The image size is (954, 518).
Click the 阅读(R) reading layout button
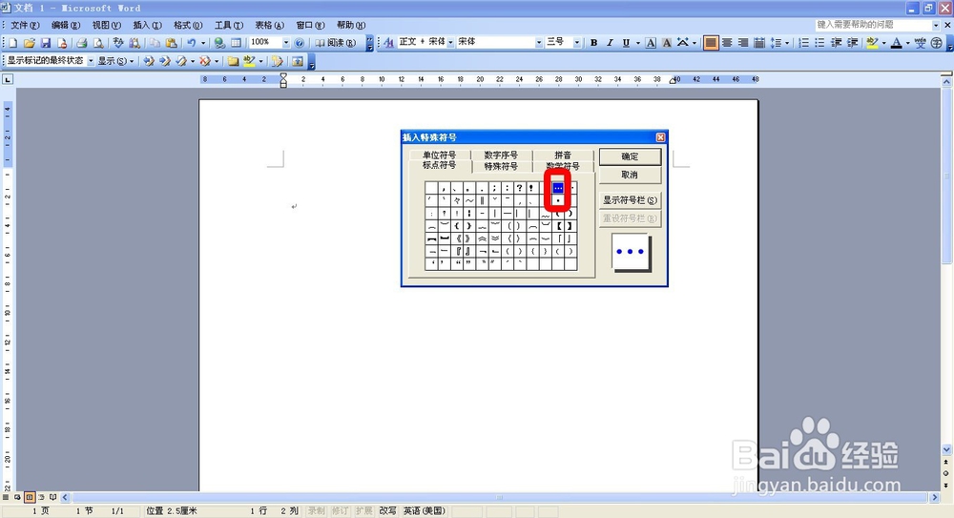pos(335,43)
